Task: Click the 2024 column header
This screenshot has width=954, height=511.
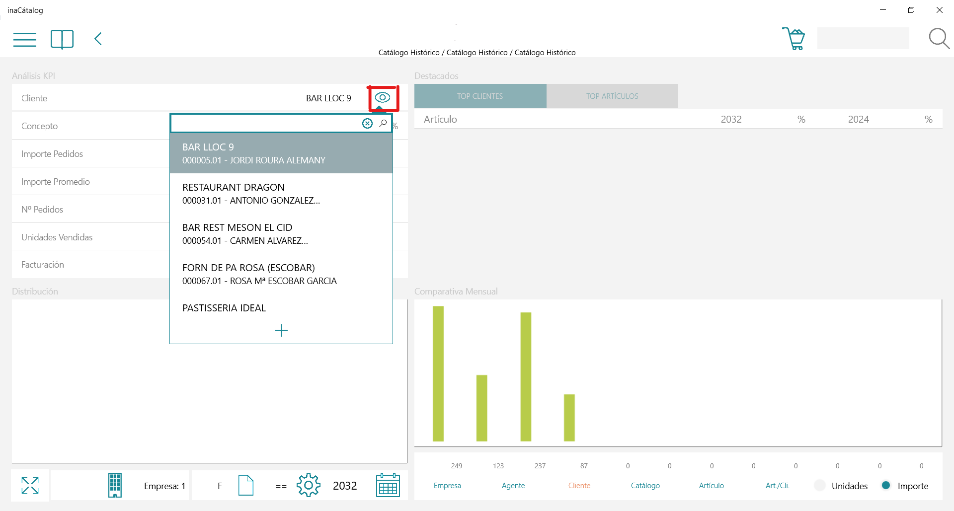Action: coord(858,119)
